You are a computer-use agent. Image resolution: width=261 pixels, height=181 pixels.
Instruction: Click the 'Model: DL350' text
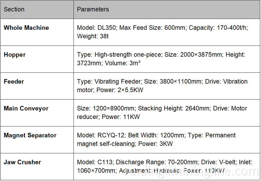[x=97, y=28]
